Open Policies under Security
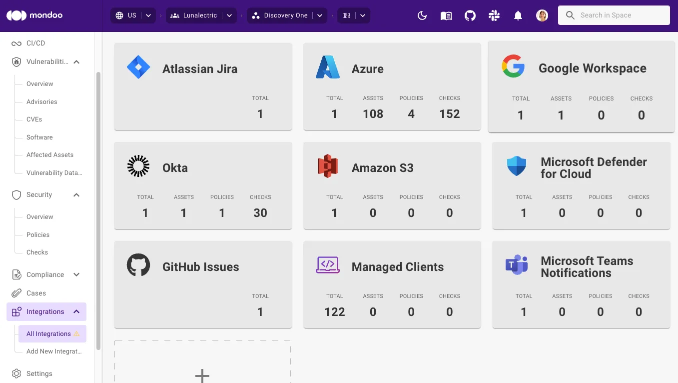 [x=38, y=235]
